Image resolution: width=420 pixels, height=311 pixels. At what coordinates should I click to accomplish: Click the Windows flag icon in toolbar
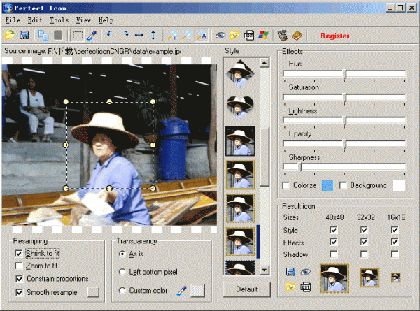click(263, 36)
